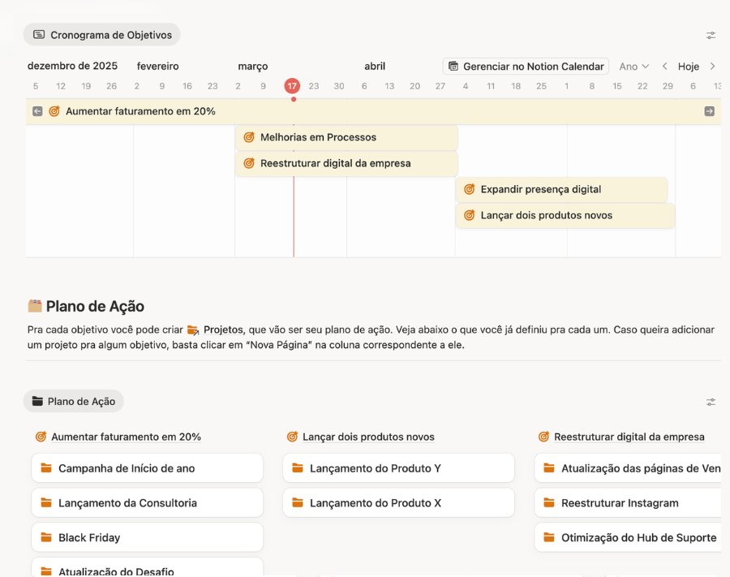The width and height of the screenshot is (730, 577).
Task: Click the day 17 today marker
Action: coord(292,86)
